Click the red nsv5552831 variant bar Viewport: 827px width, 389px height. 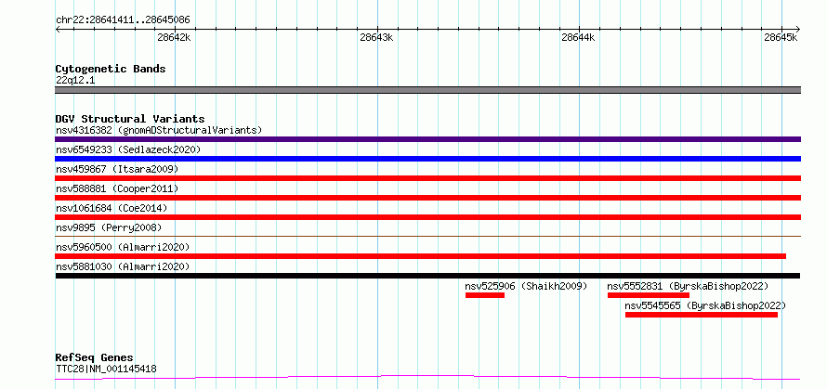pyautogui.click(x=649, y=295)
